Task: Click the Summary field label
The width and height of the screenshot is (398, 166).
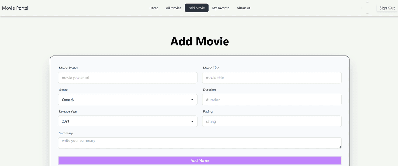Action: point(66,133)
